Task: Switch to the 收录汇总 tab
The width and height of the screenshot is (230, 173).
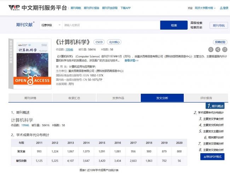Action: [x=74, y=98]
